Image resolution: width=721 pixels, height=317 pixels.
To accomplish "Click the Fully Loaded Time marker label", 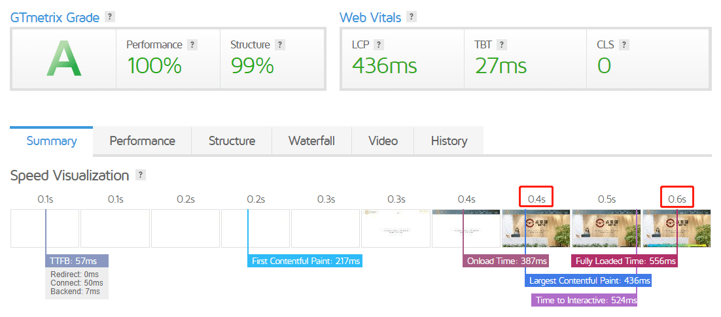I will [624, 261].
